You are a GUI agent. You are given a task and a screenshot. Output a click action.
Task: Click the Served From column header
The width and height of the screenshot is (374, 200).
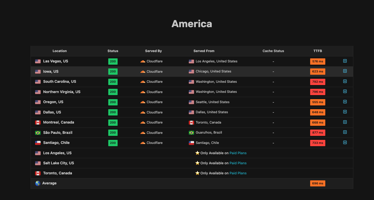click(204, 51)
